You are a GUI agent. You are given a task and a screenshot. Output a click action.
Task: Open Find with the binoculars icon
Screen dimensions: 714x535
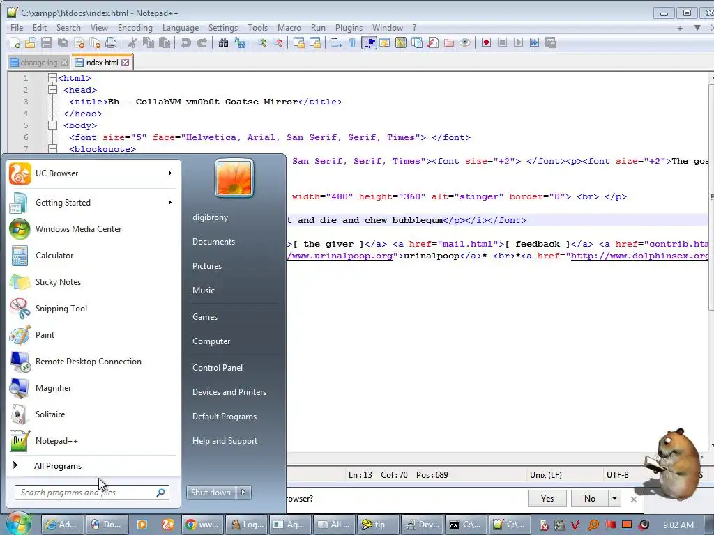coord(223,42)
